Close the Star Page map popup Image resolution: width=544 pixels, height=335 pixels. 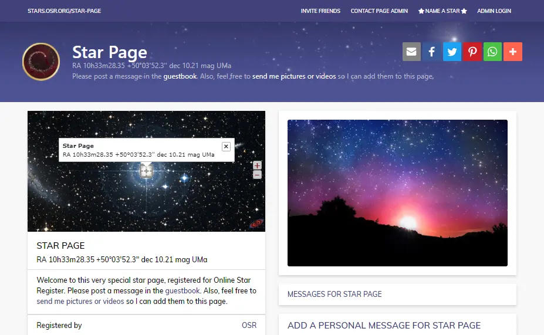[226, 146]
